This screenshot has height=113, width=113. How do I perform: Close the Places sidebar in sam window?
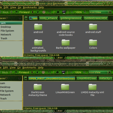click(20, 18)
